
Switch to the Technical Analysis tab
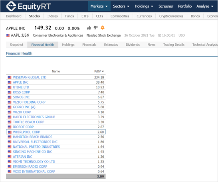(x=205, y=45)
